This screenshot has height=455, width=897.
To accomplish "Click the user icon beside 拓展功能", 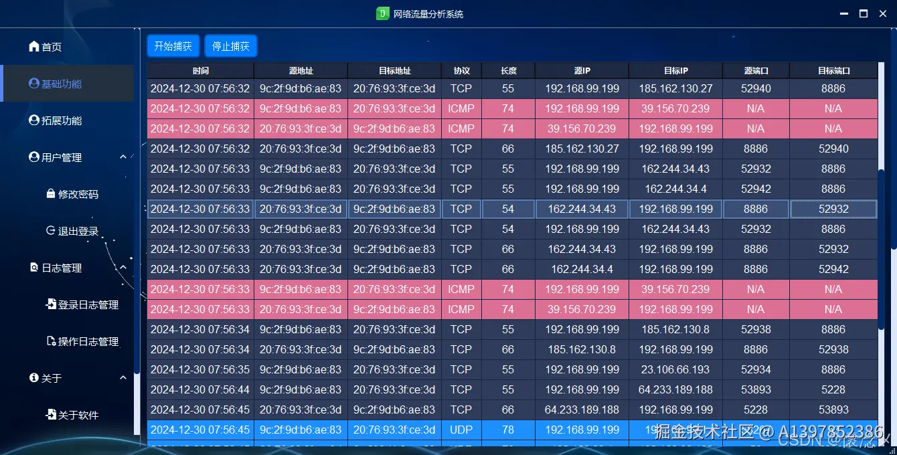I will pos(34,120).
